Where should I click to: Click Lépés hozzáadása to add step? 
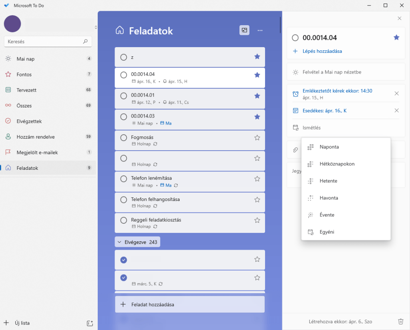click(x=322, y=51)
